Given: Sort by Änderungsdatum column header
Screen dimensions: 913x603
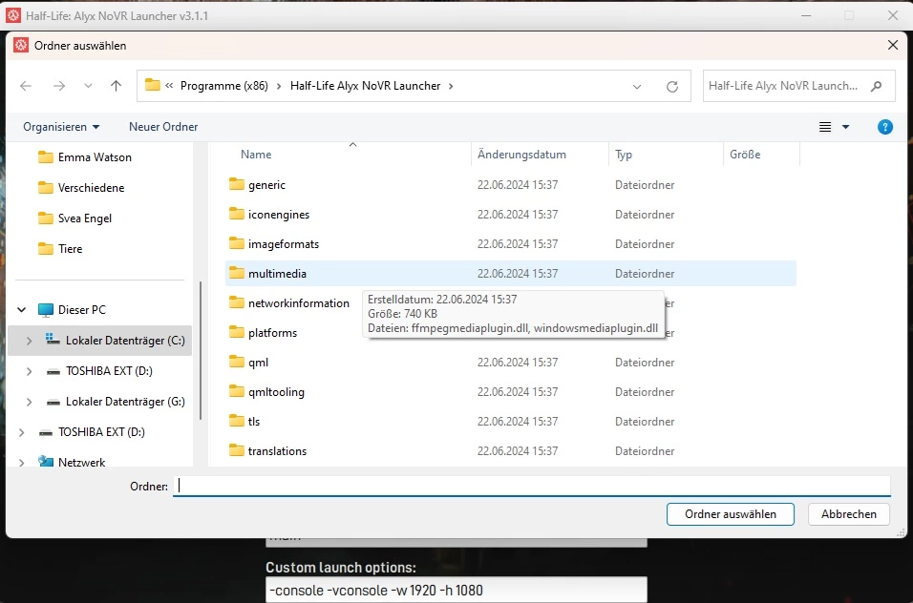Looking at the screenshot, I should [x=521, y=155].
